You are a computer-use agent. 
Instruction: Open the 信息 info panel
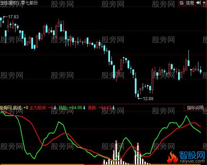(190, 3)
